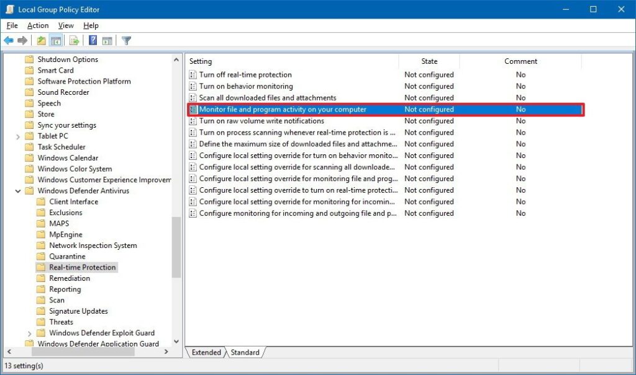The height and width of the screenshot is (375, 636).
Task: Select the Client Interface tree item
Action: (73, 201)
